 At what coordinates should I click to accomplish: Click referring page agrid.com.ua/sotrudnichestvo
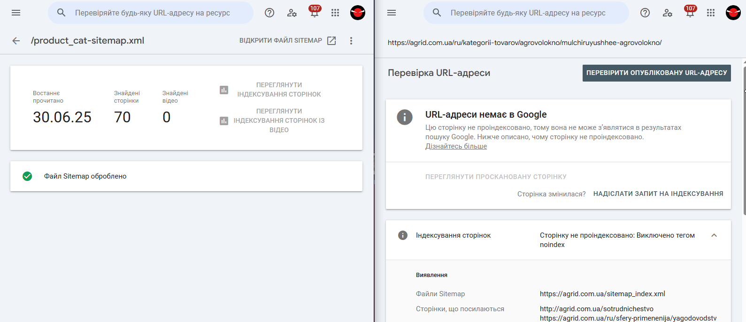(597, 309)
